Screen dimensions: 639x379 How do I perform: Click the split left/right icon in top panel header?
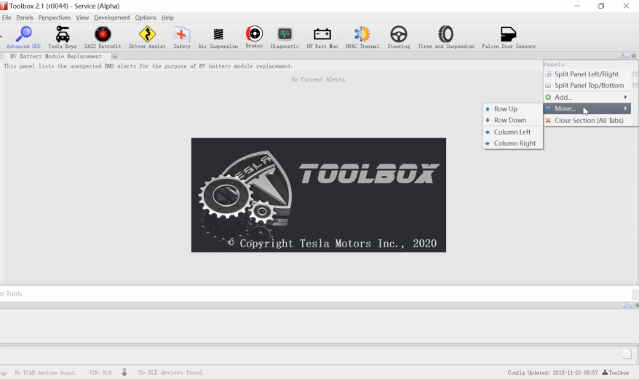click(622, 56)
